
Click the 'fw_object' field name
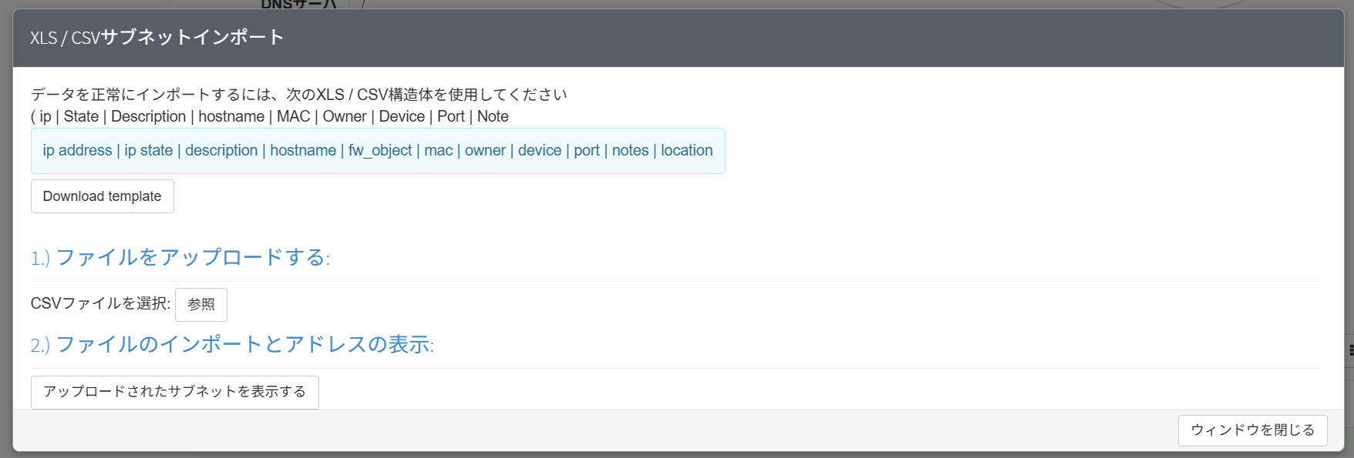pos(380,151)
